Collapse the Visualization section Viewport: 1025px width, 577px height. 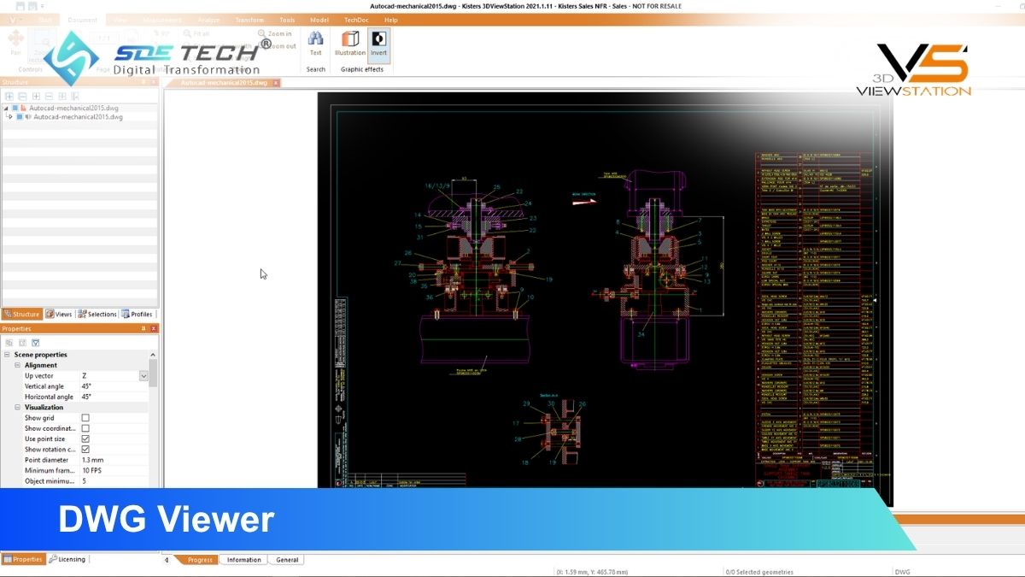17,408
